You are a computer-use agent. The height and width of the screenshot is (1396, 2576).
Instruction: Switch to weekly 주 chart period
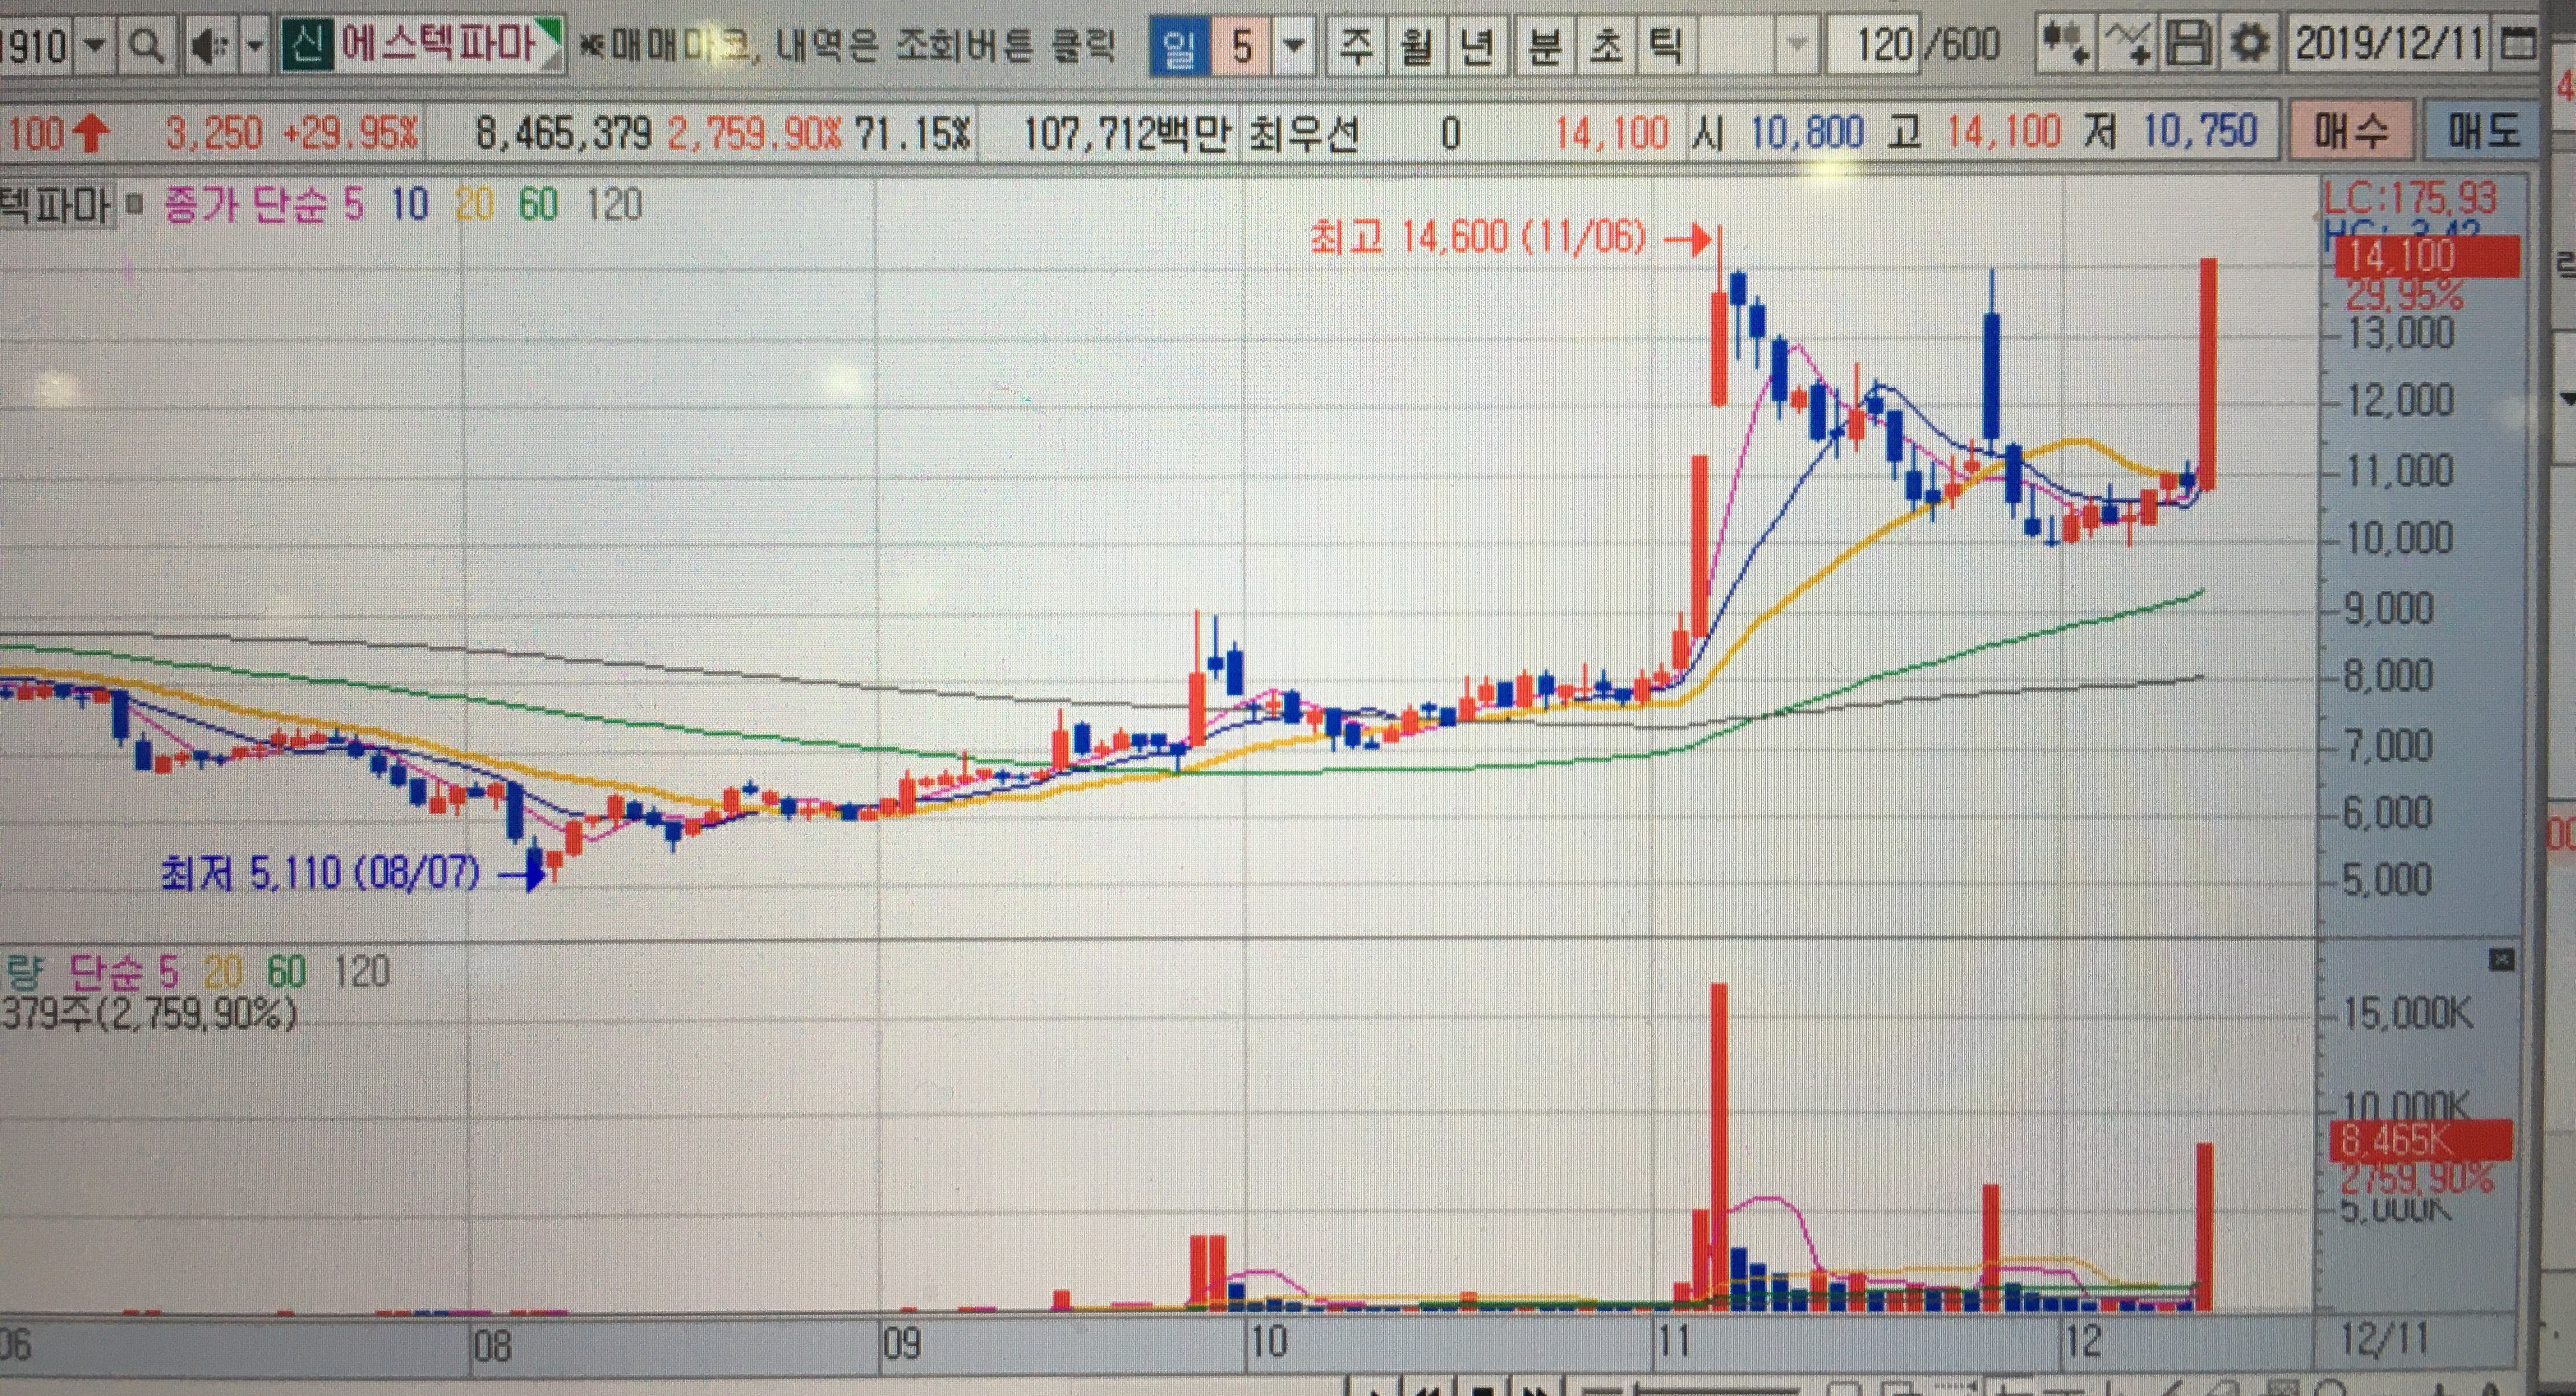1355,47
